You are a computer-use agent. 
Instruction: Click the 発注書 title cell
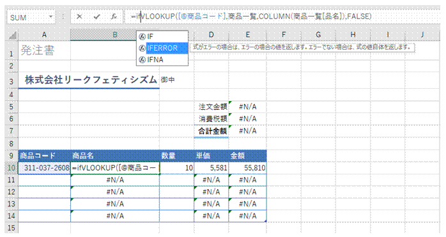tap(44, 50)
